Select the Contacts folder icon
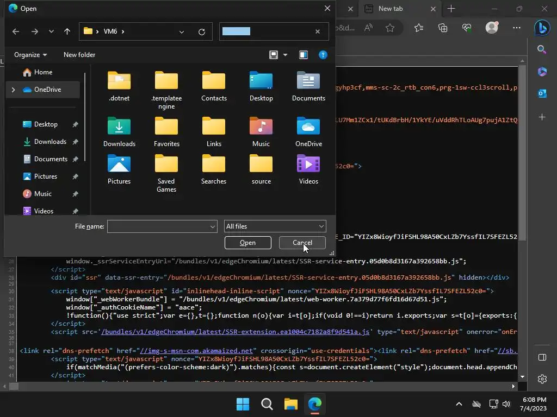Image resolution: width=557 pixels, height=417 pixels. [x=213, y=80]
